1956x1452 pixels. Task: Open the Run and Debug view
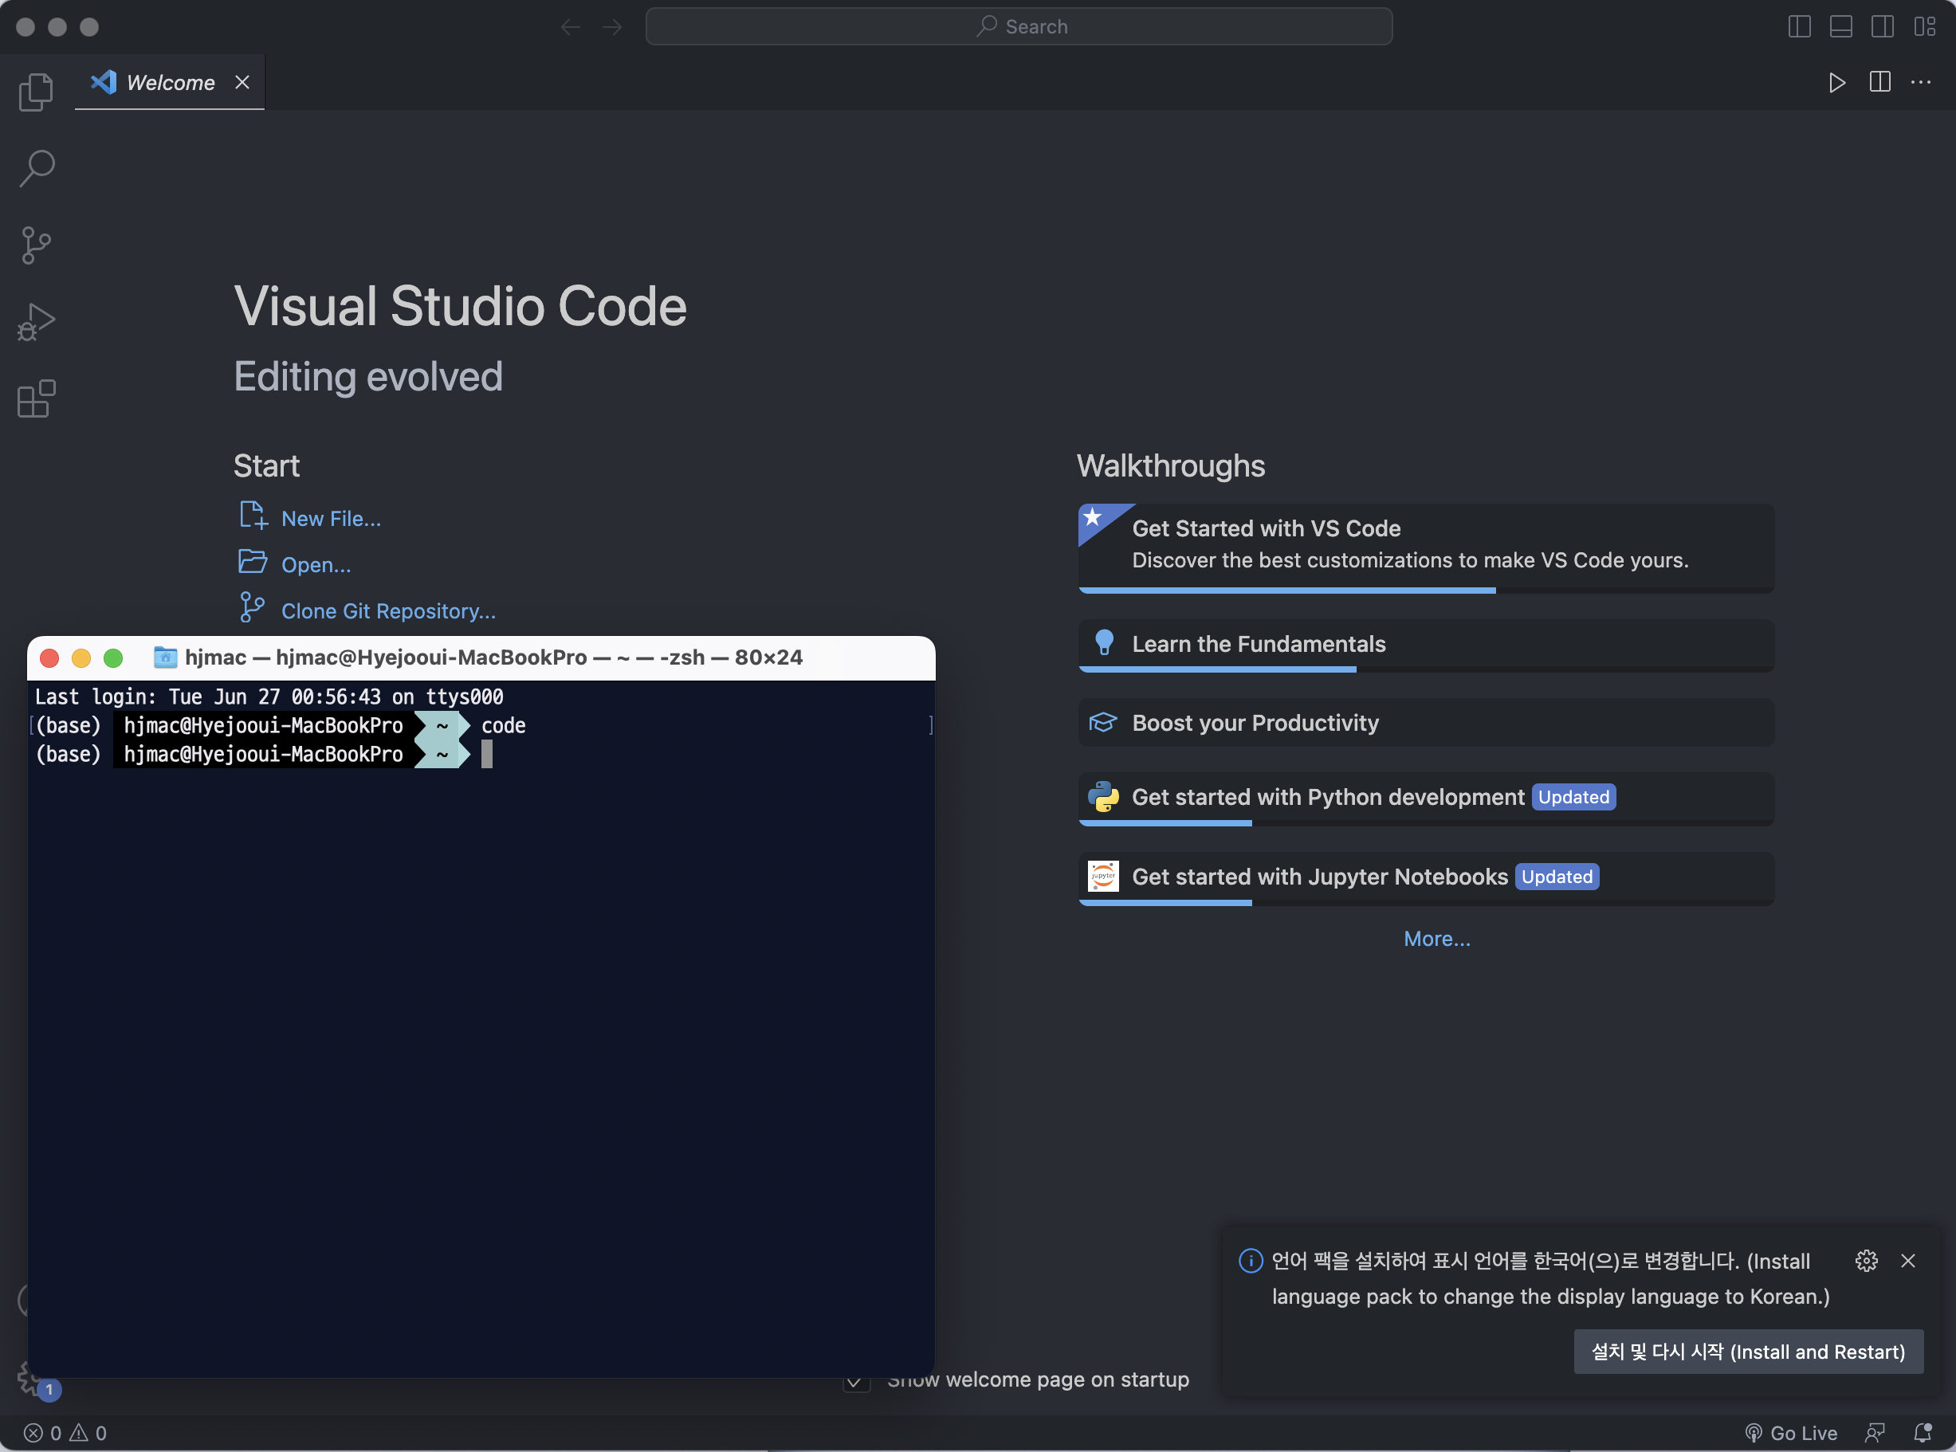tap(36, 322)
